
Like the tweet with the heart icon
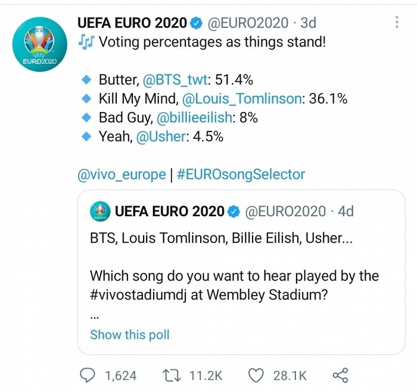[x=256, y=375]
